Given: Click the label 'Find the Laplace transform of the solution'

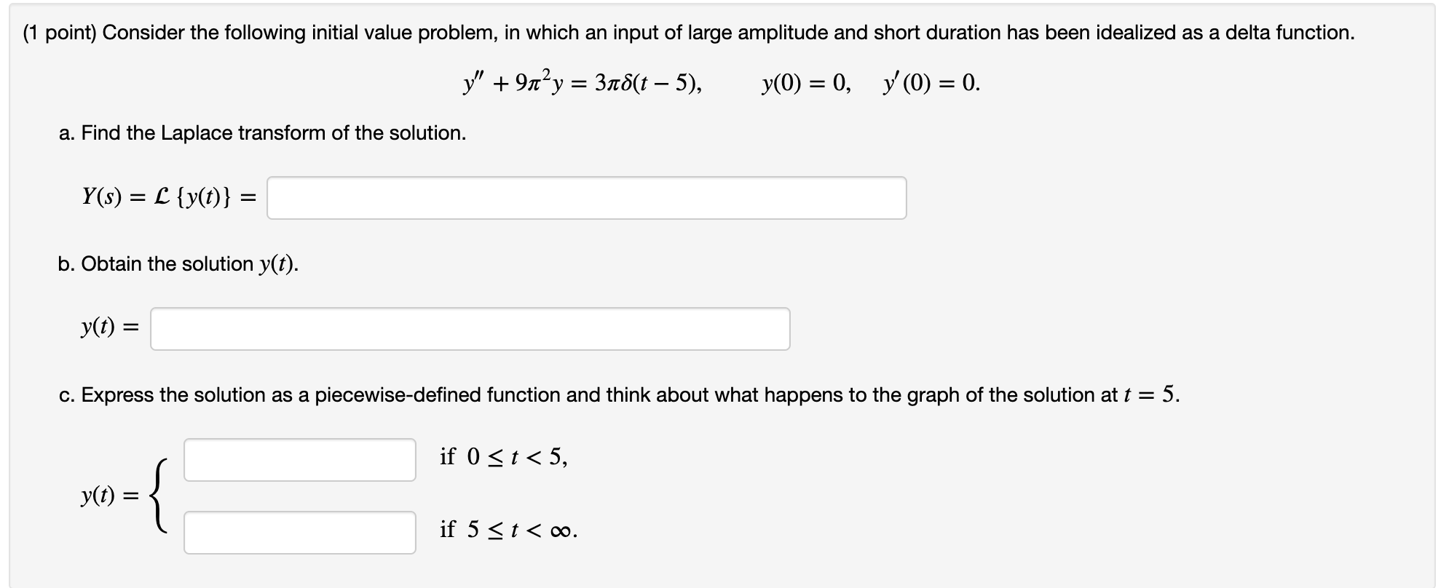Looking at the screenshot, I should [262, 132].
